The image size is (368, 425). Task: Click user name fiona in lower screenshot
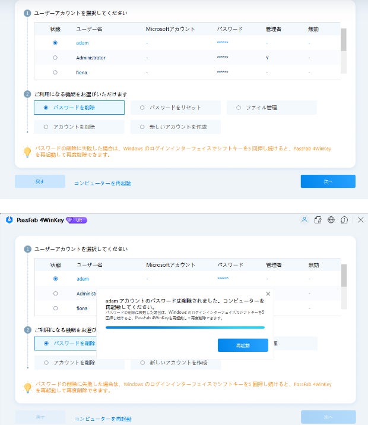(x=82, y=308)
